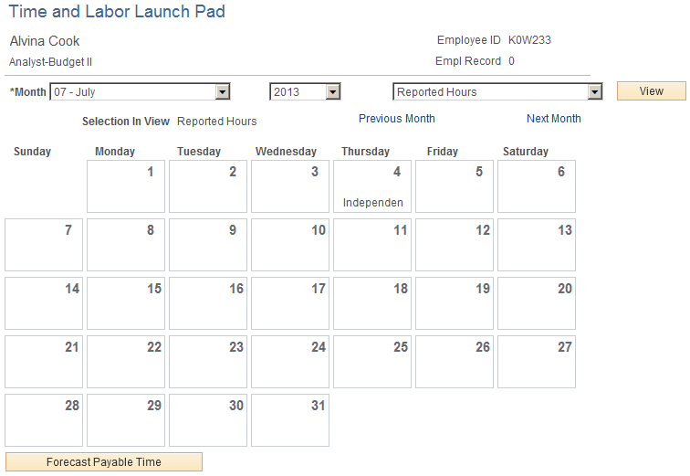Image resolution: width=690 pixels, height=476 pixels.
Task: Select July 15 calendar cell
Action: [126, 303]
